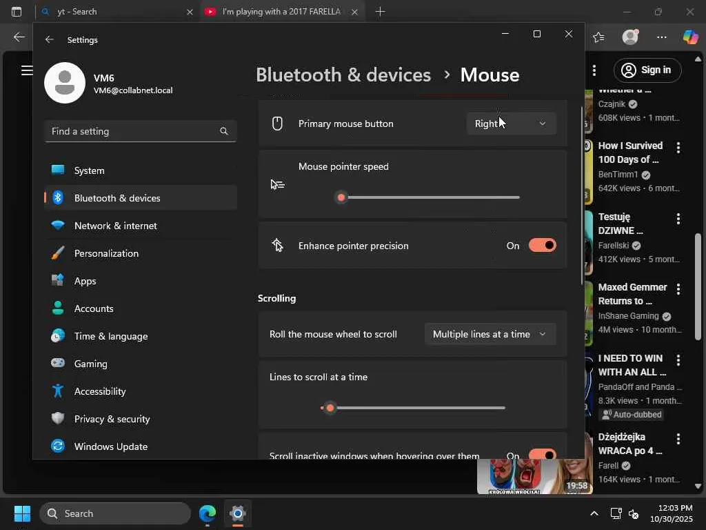This screenshot has height=530, width=706.
Task: Open options for I NEED TO WIN video
Action: 678,360
